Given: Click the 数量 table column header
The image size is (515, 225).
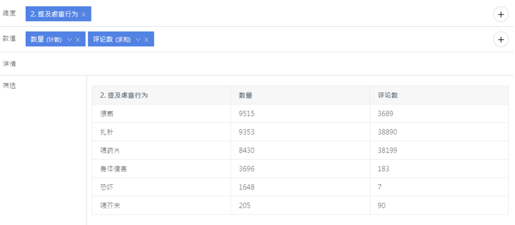Looking at the screenshot, I should [245, 95].
